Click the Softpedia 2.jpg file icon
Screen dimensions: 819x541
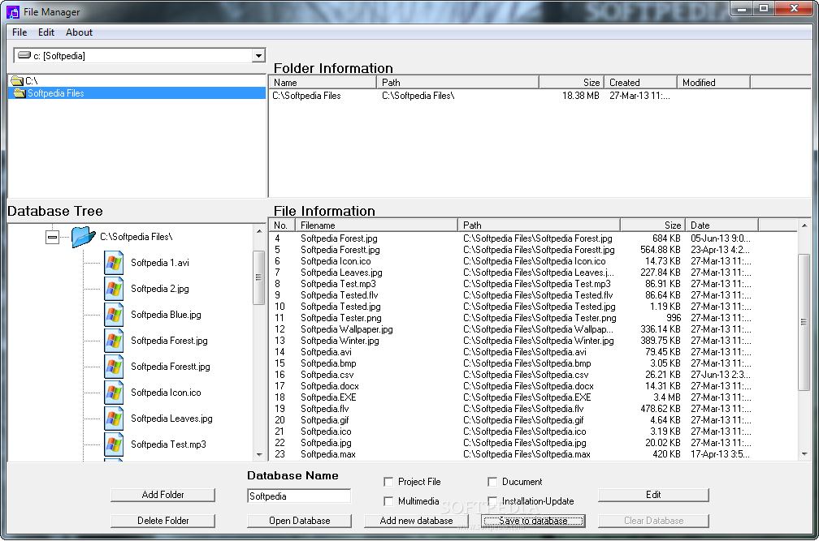(x=114, y=289)
